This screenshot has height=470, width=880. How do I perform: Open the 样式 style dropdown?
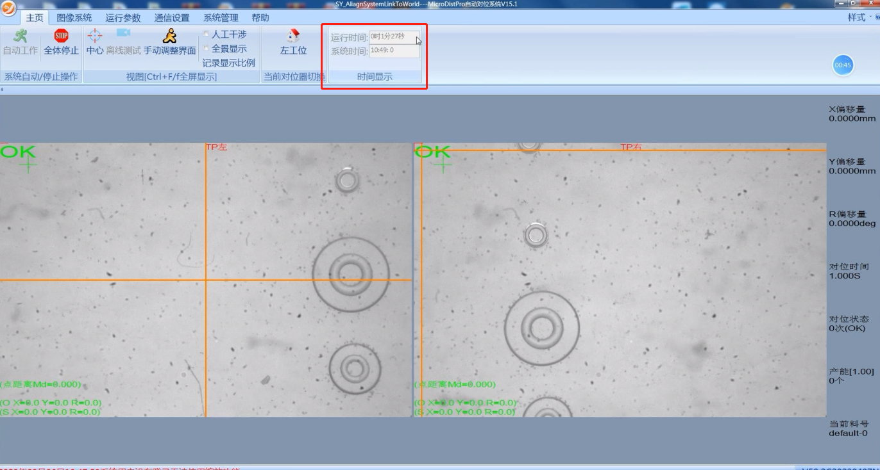tap(859, 17)
